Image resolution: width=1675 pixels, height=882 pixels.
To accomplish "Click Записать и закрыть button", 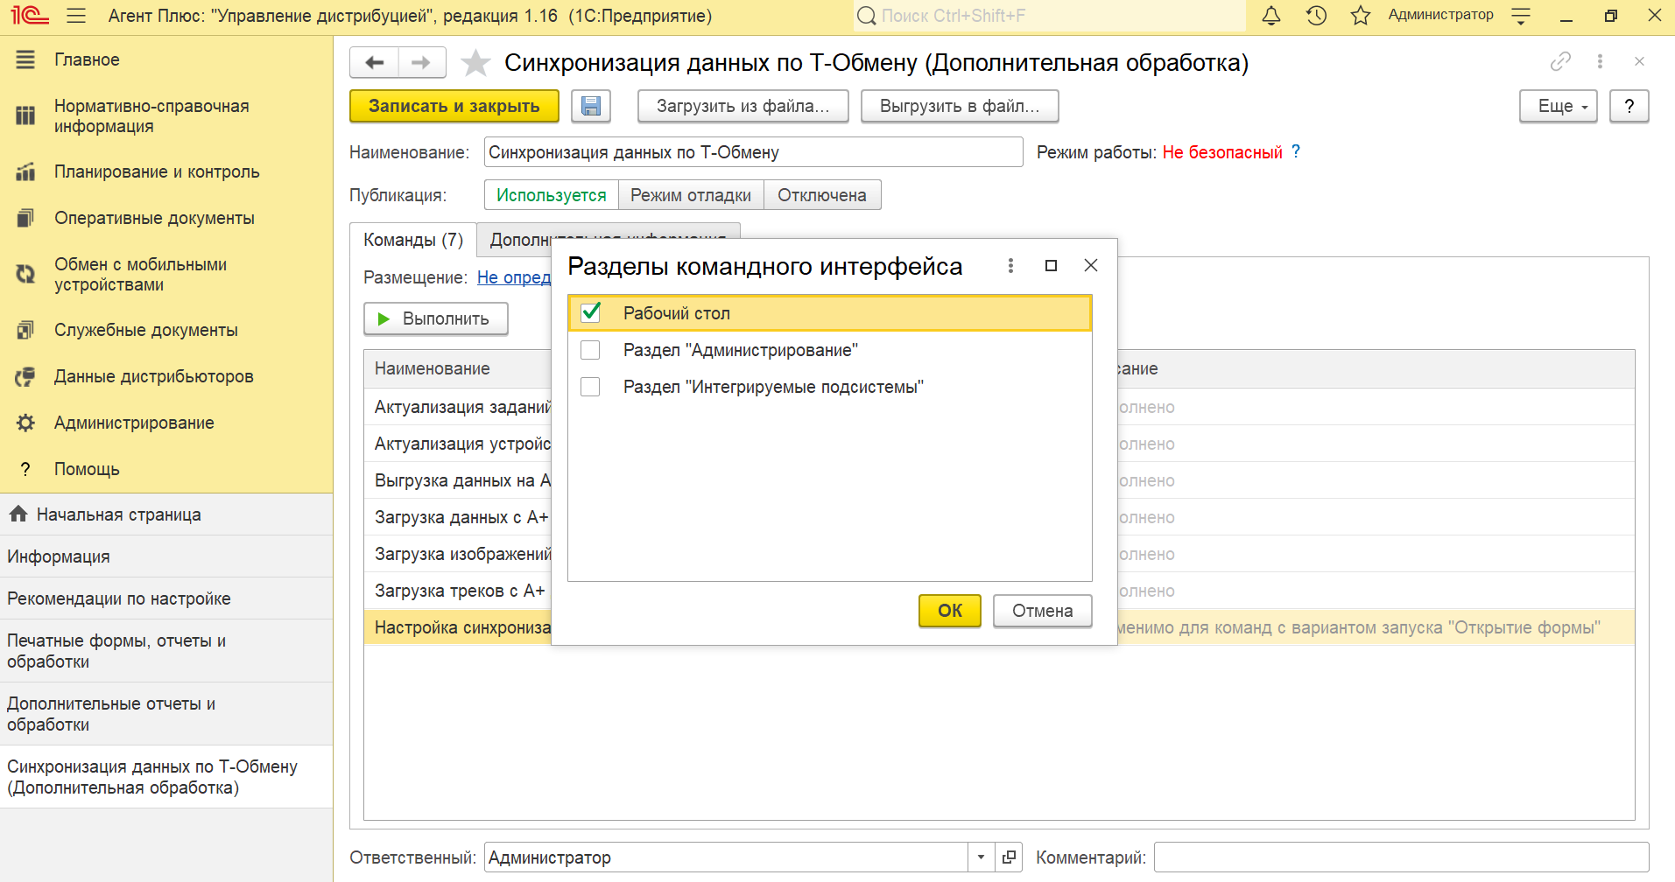I will pyautogui.click(x=454, y=106).
